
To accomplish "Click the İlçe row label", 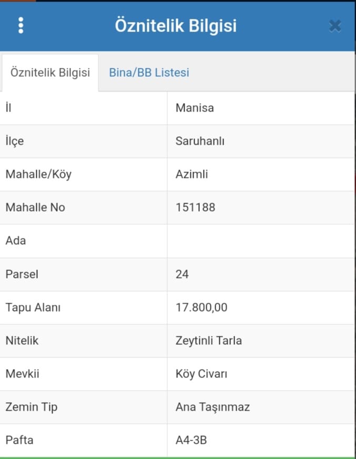I will pos(15,141).
